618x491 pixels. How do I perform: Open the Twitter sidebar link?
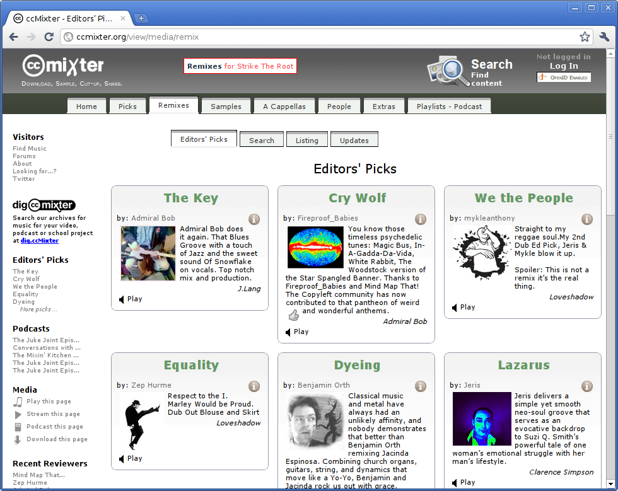(24, 178)
